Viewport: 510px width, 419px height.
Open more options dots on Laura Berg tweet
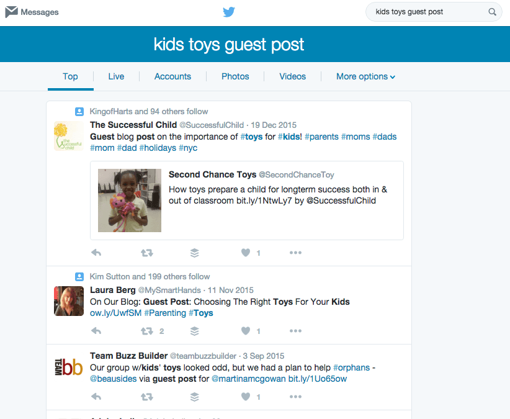coord(295,331)
